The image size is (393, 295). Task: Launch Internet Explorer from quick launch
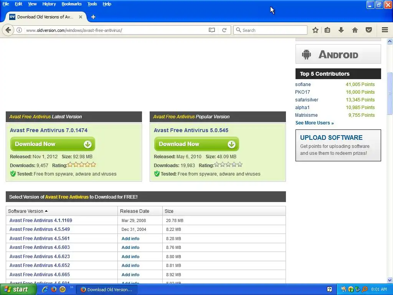click(x=45, y=289)
